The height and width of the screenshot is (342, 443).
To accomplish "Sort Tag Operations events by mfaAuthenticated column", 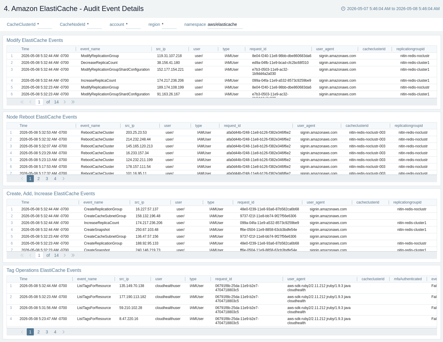I will (408, 279).
